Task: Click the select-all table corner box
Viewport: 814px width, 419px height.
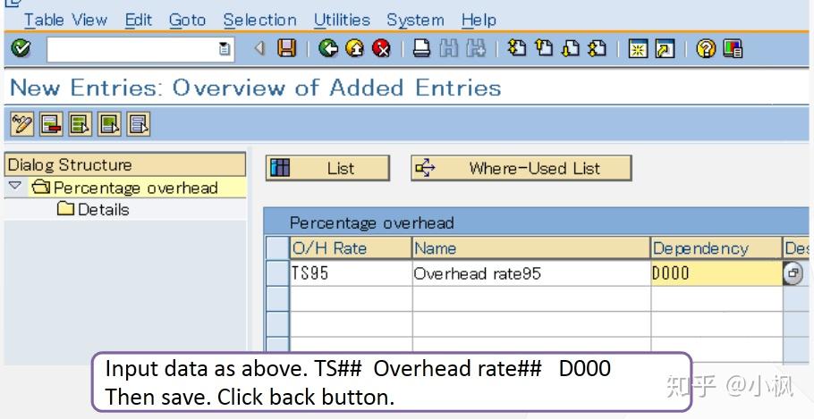Action: click(277, 247)
